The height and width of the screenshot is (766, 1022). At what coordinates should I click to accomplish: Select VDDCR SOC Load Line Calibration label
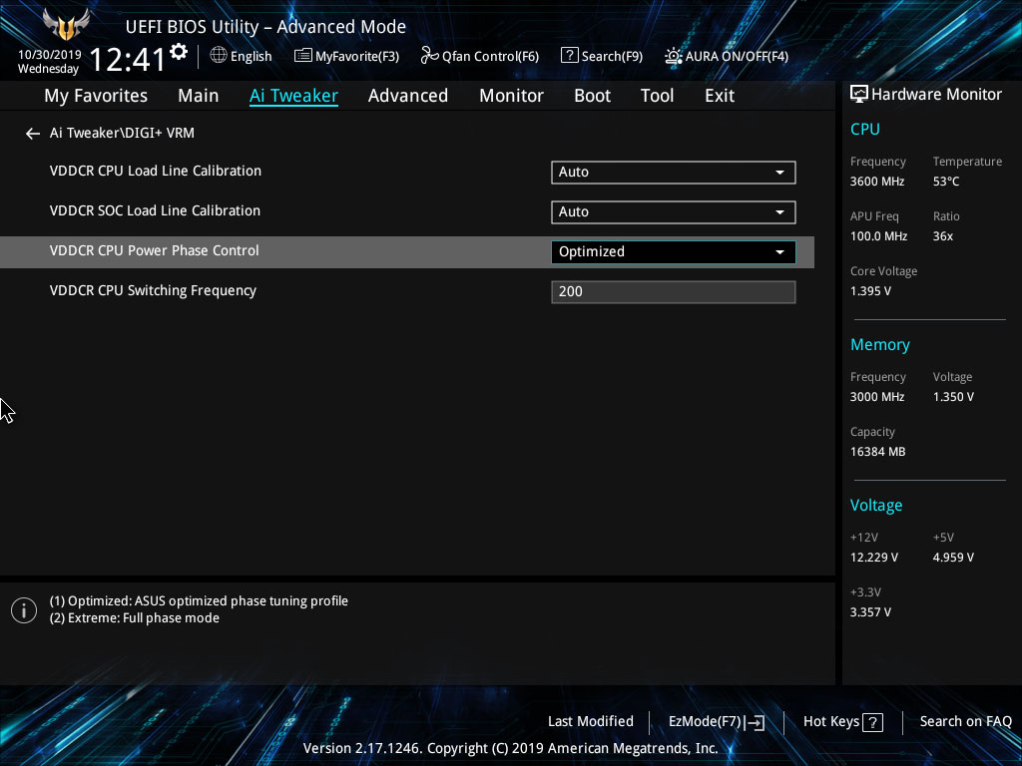tap(155, 210)
